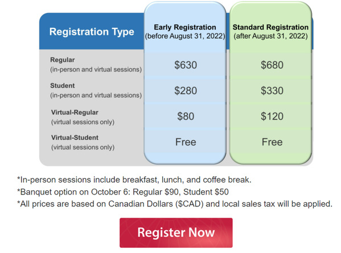
Task: Click the $630 early regular price
Action: click(186, 65)
